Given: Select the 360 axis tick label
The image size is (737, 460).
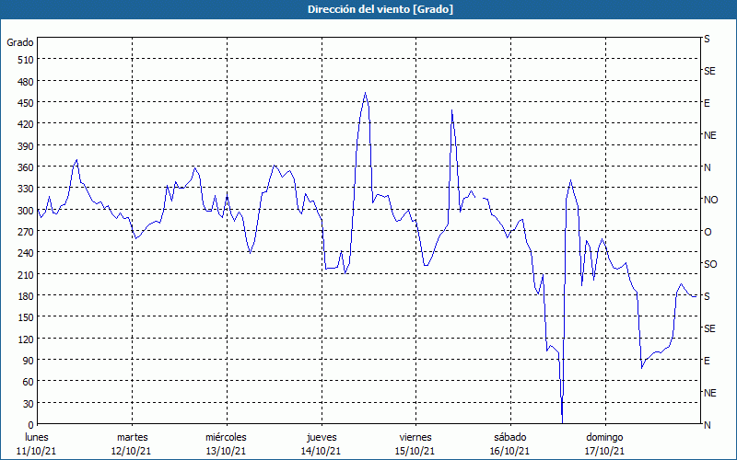Looking at the screenshot, I should point(26,167).
